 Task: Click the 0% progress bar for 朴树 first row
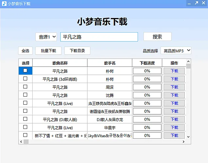[147, 71]
